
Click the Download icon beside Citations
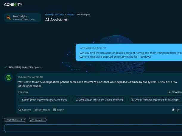tap(169, 92)
